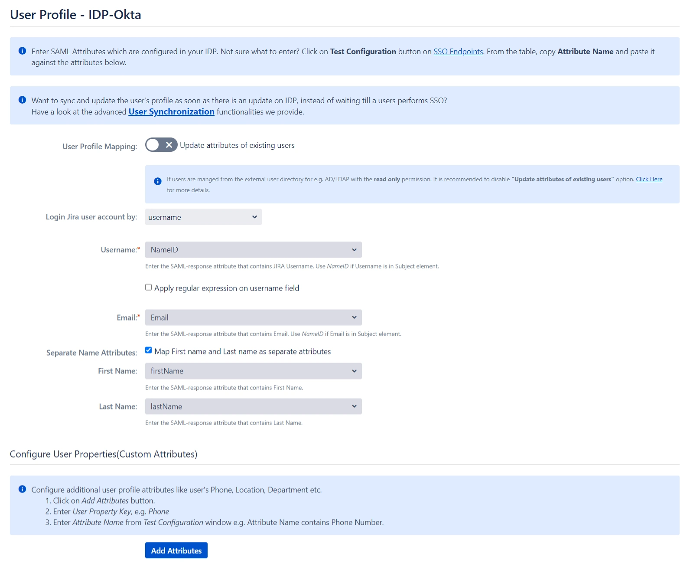
Task: Click 'Apply regular expression on username field' label
Action: (227, 288)
